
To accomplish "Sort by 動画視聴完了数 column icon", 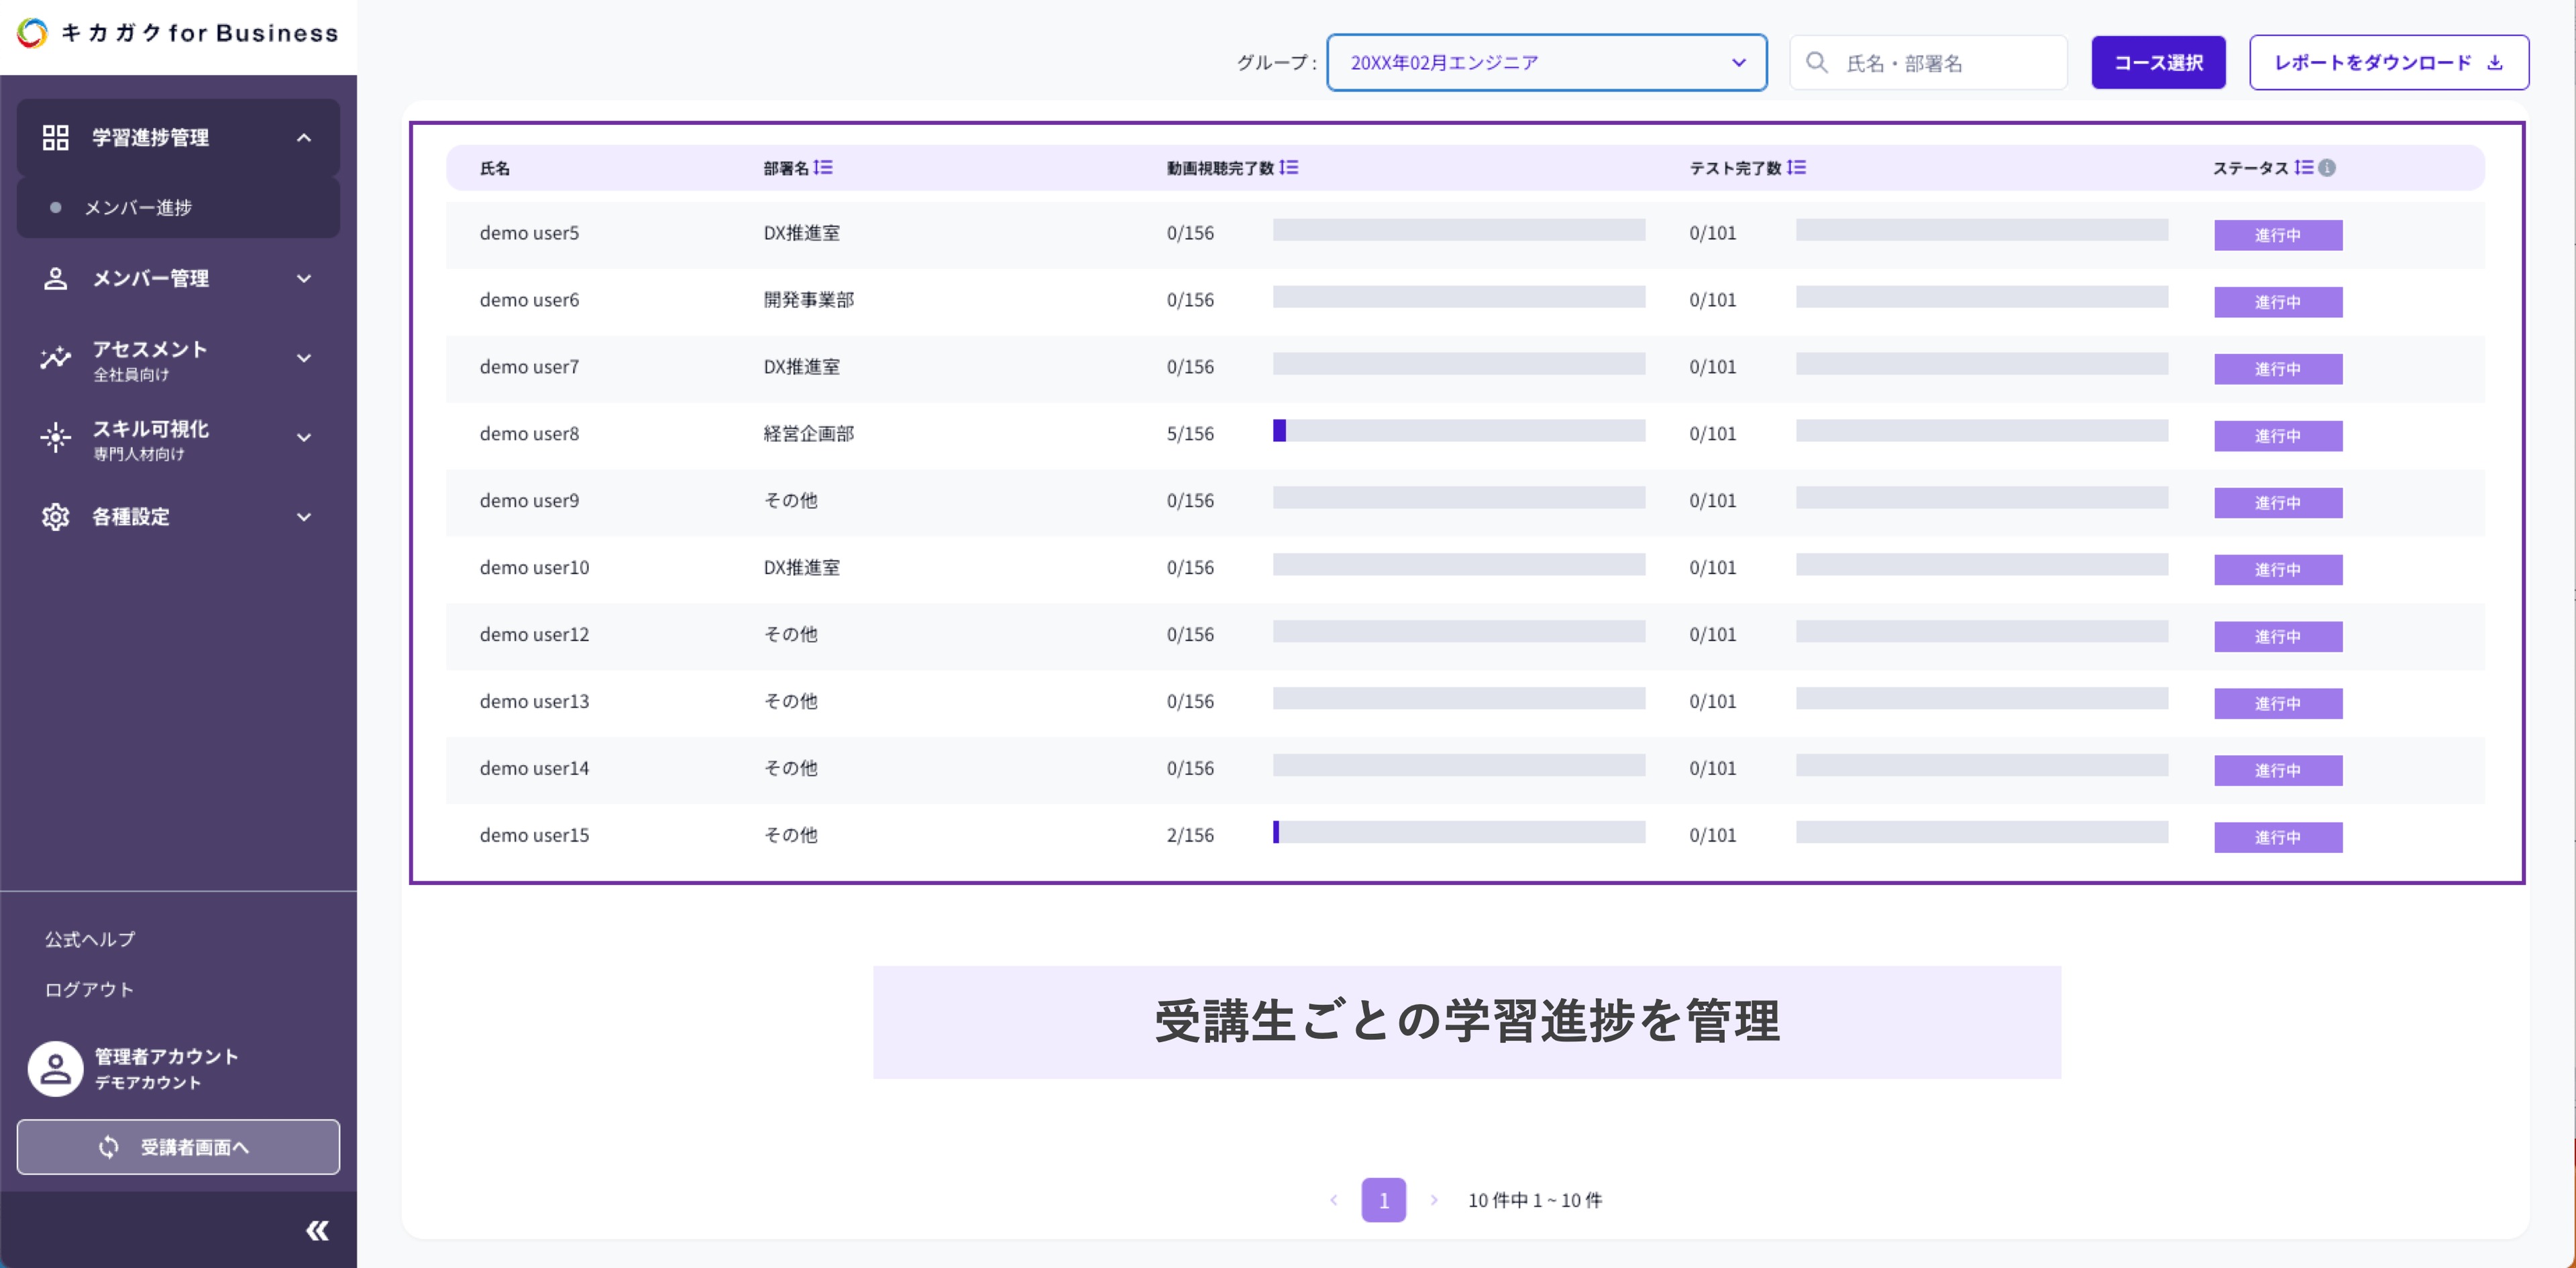I will (x=1288, y=168).
